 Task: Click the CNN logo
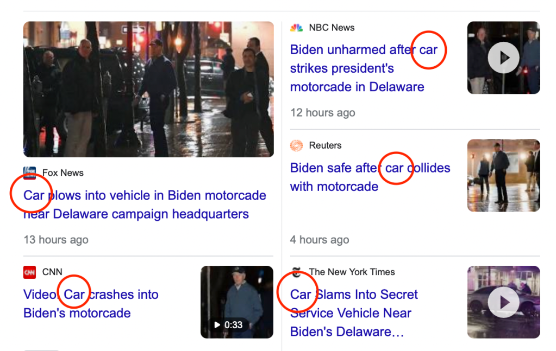coord(30,272)
